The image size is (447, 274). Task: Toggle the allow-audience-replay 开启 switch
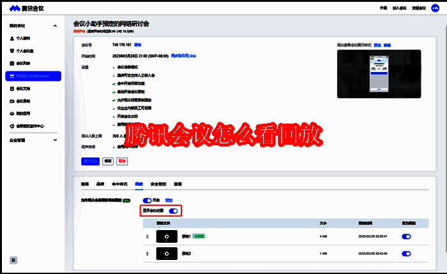coord(147,200)
